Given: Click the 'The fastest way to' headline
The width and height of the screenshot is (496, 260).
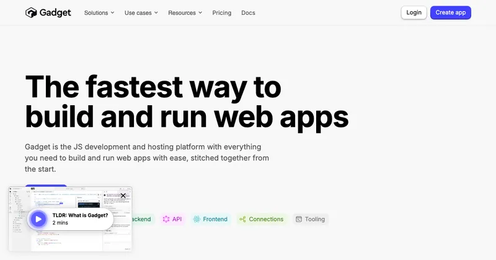Looking at the screenshot, I should pyautogui.click(x=153, y=87).
